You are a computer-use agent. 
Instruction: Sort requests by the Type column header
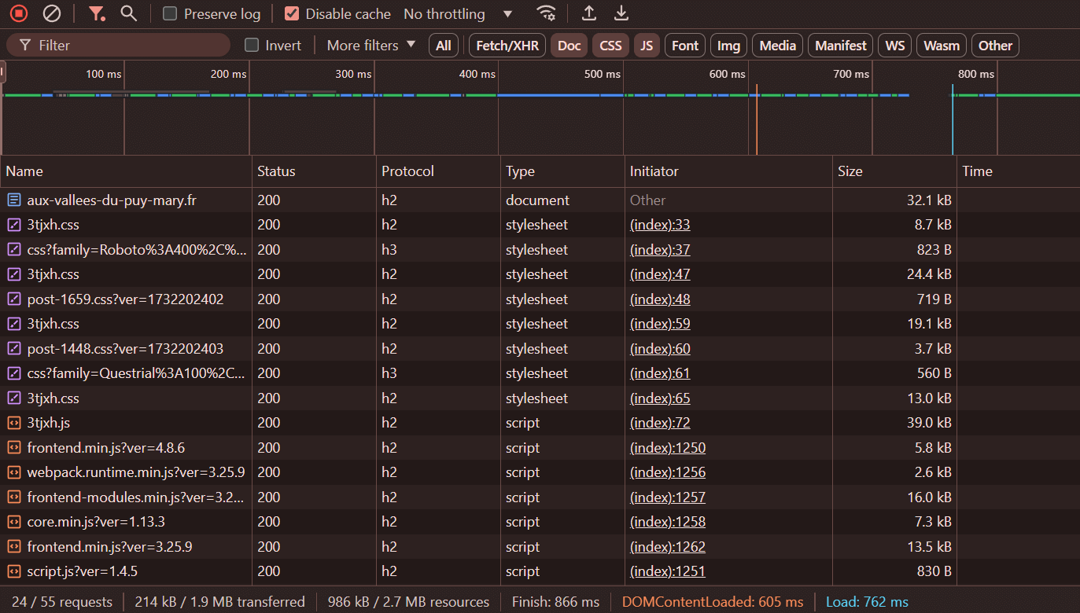562,171
